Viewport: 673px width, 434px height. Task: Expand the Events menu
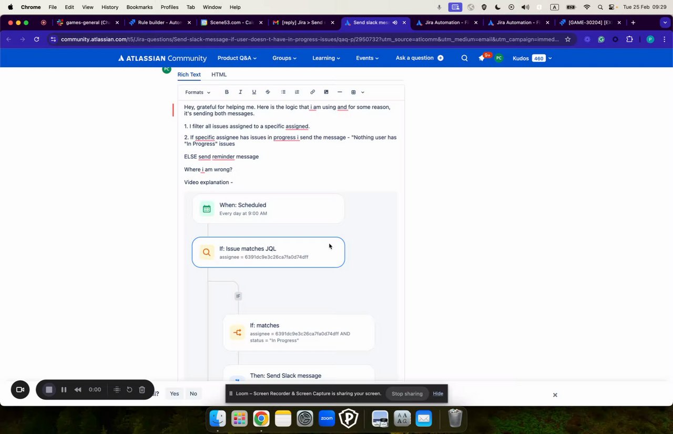click(368, 58)
